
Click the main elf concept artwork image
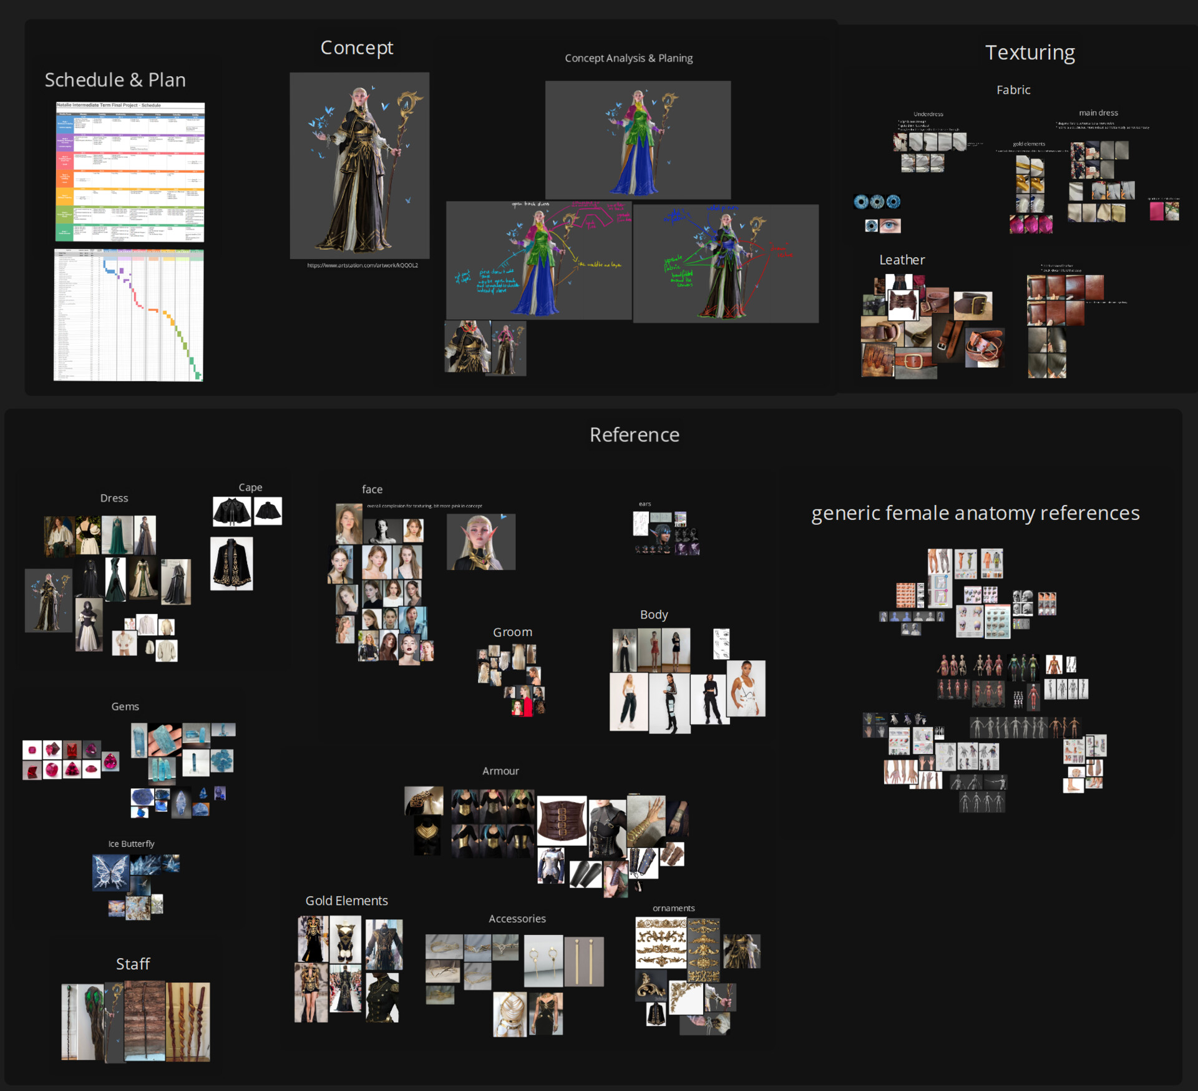pos(359,165)
